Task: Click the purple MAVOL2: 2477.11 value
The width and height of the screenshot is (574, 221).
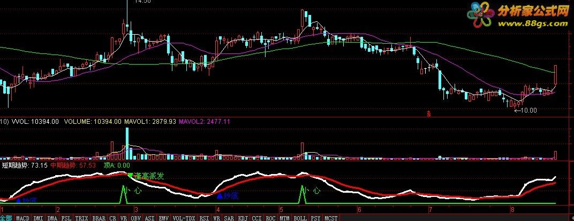Action: [x=204, y=121]
